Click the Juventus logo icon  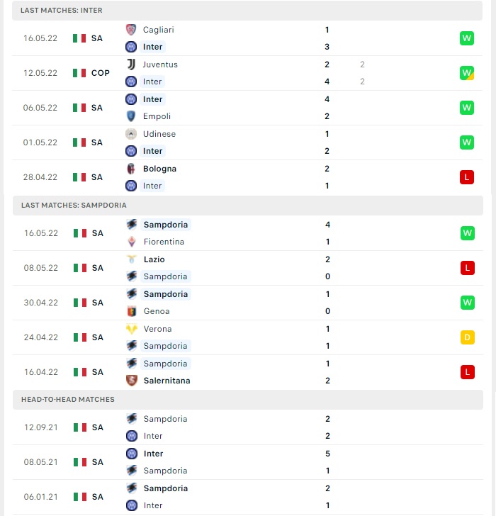(131, 64)
